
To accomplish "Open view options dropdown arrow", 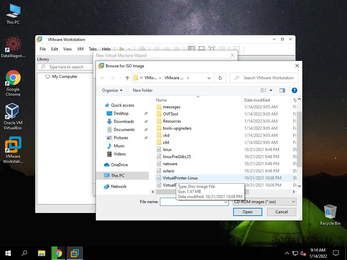I will click(271, 90).
